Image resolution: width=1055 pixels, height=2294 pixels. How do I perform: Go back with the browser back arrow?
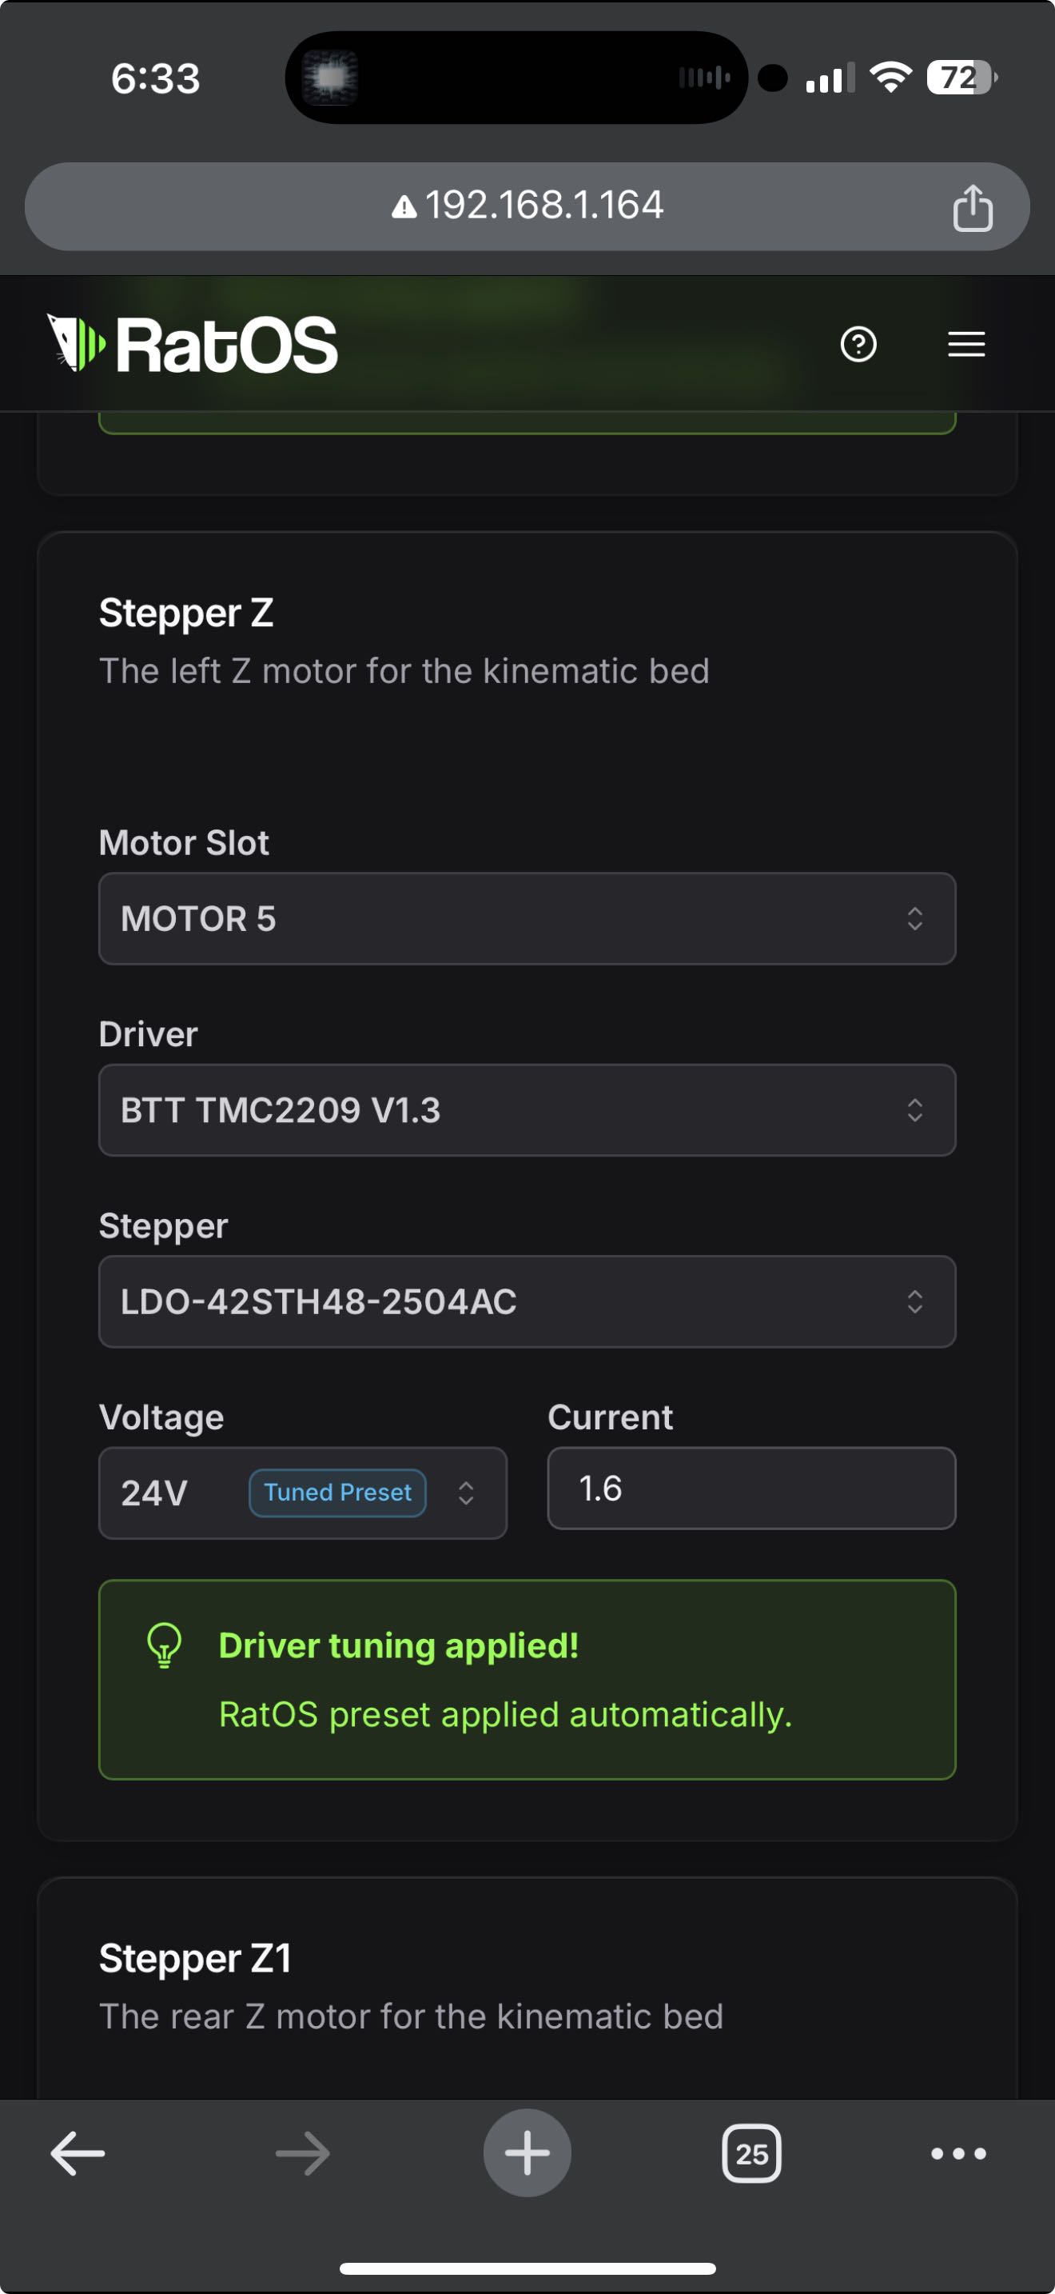[x=78, y=2153]
